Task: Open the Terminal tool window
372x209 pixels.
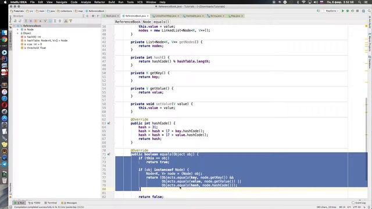Action: [x=51, y=203]
